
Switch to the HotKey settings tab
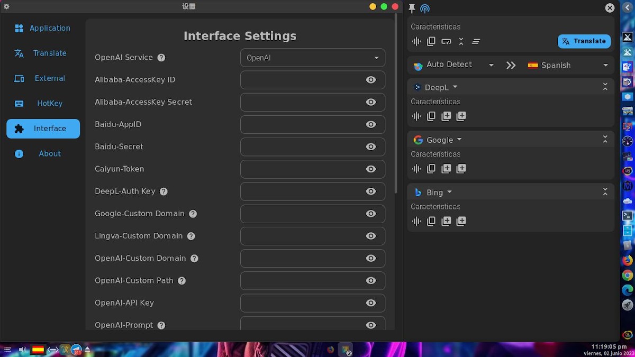43,104
